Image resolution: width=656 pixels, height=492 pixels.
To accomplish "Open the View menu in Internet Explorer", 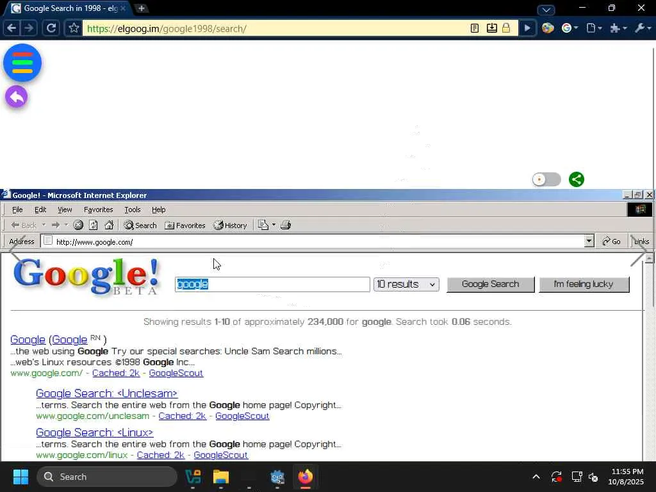I will click(65, 209).
